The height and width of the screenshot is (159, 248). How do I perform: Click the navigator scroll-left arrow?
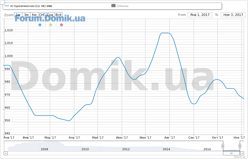(x=6, y=153)
